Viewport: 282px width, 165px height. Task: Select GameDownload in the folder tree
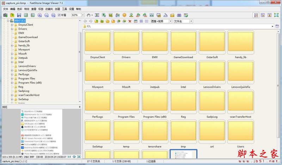click(28, 37)
